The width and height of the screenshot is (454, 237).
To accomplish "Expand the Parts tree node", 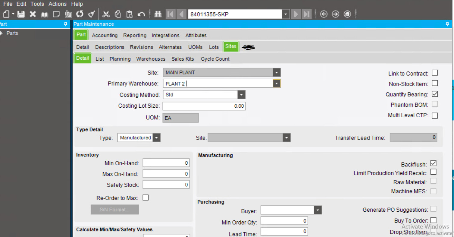I will coord(2,33).
